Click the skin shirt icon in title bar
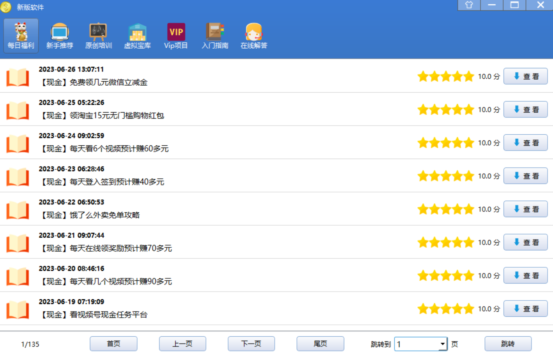This screenshot has width=553, height=354. 469,5
